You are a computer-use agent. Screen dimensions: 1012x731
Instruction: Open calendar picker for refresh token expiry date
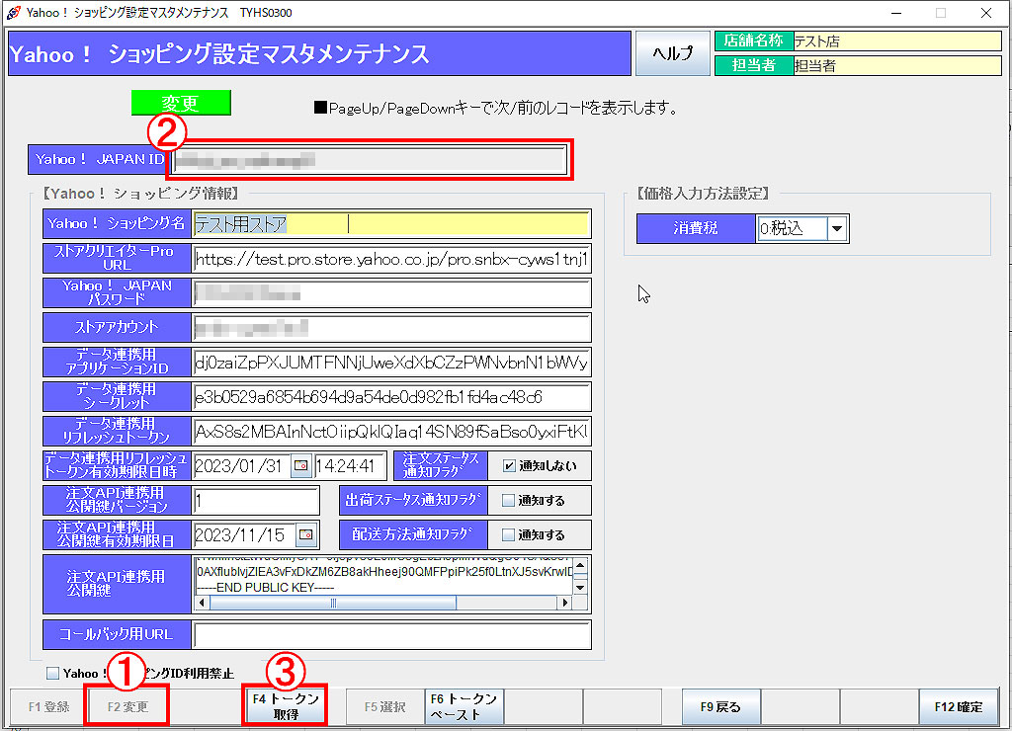coord(300,465)
